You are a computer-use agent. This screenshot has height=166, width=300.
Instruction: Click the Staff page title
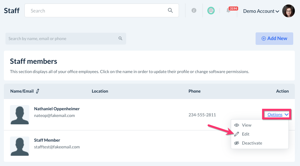coord(12,11)
